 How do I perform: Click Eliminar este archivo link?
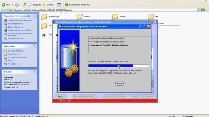16,38
